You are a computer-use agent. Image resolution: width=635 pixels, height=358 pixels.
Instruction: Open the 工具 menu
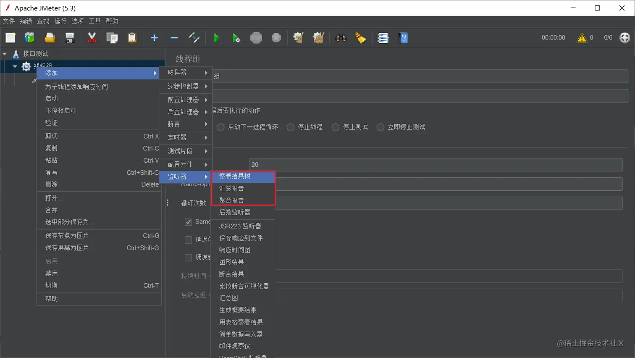(x=95, y=21)
